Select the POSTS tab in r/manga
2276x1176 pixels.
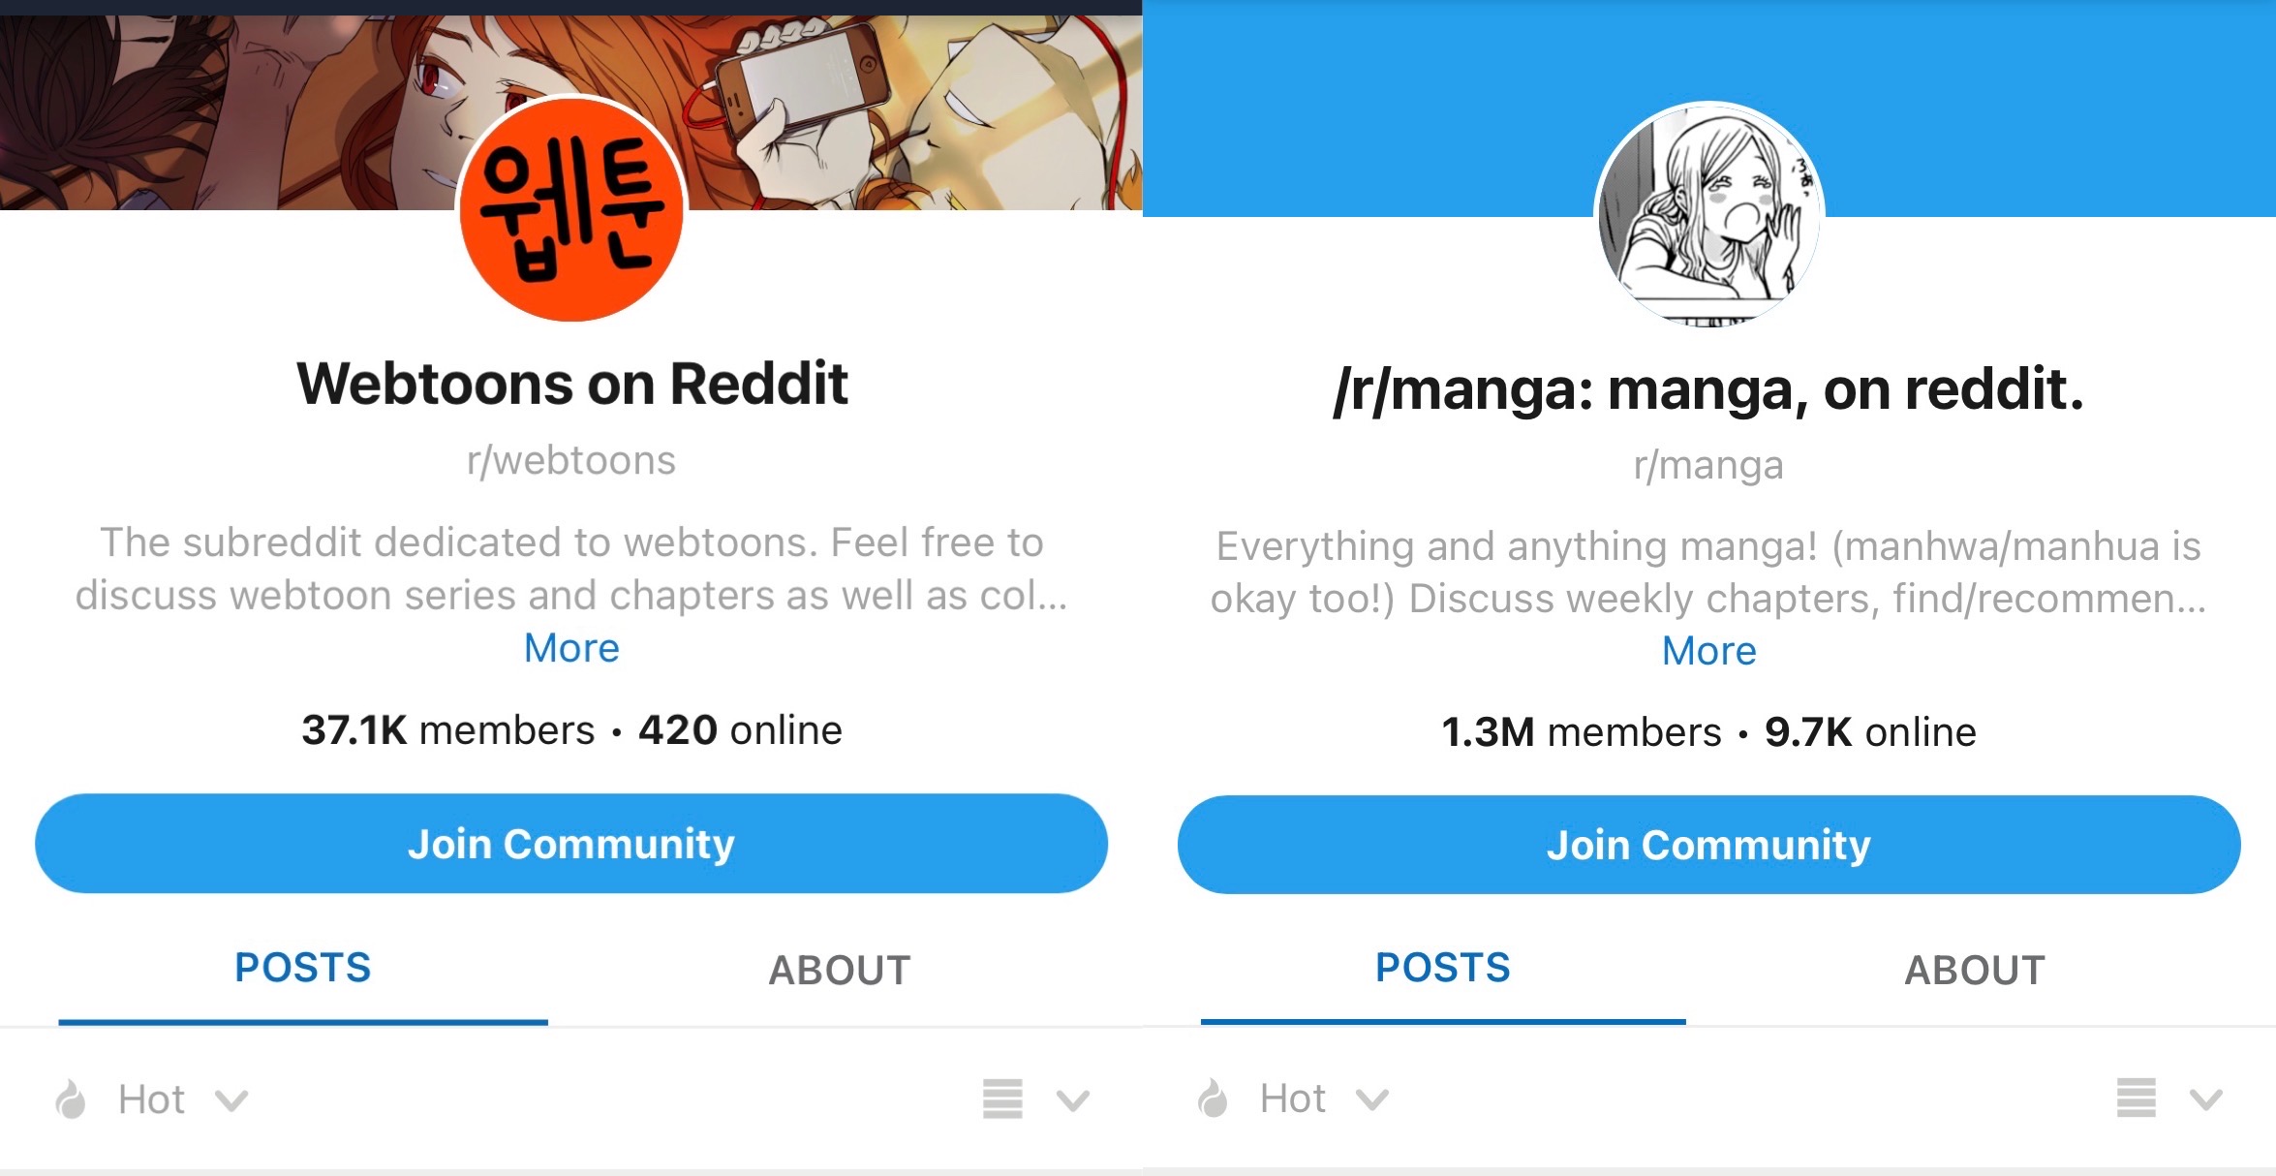pyautogui.click(x=1443, y=968)
